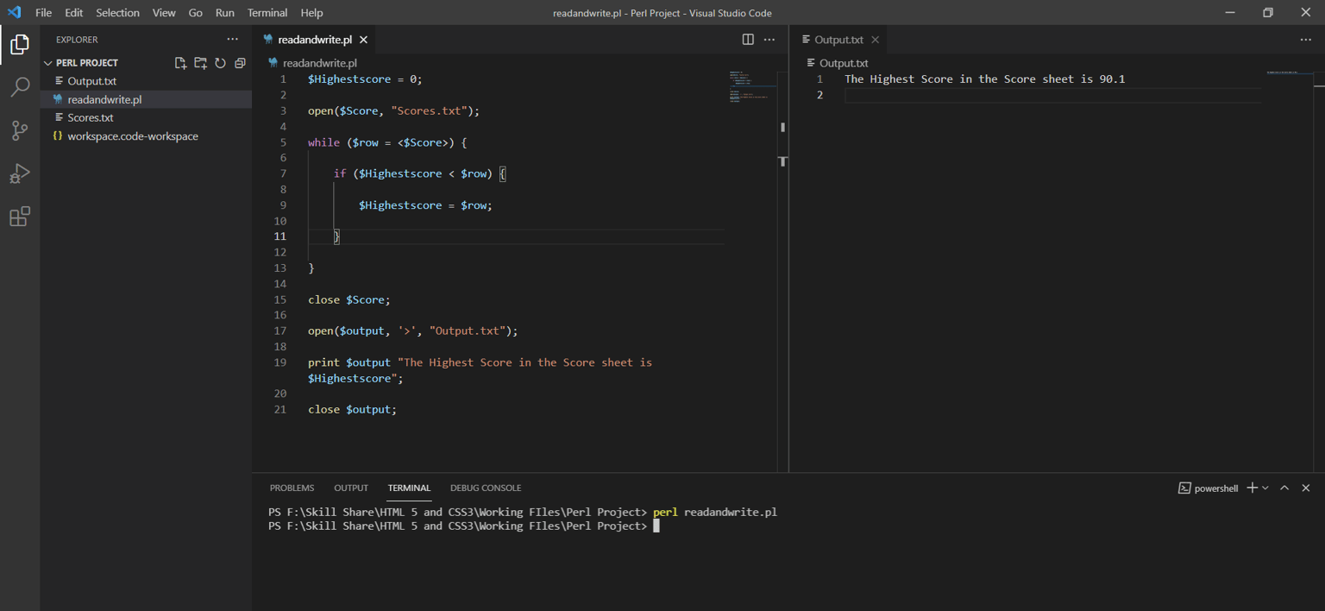
Task: Open the Extensions view
Action: point(20,217)
